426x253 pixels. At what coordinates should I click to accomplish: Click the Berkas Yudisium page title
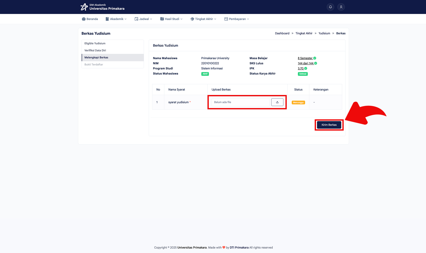96,34
